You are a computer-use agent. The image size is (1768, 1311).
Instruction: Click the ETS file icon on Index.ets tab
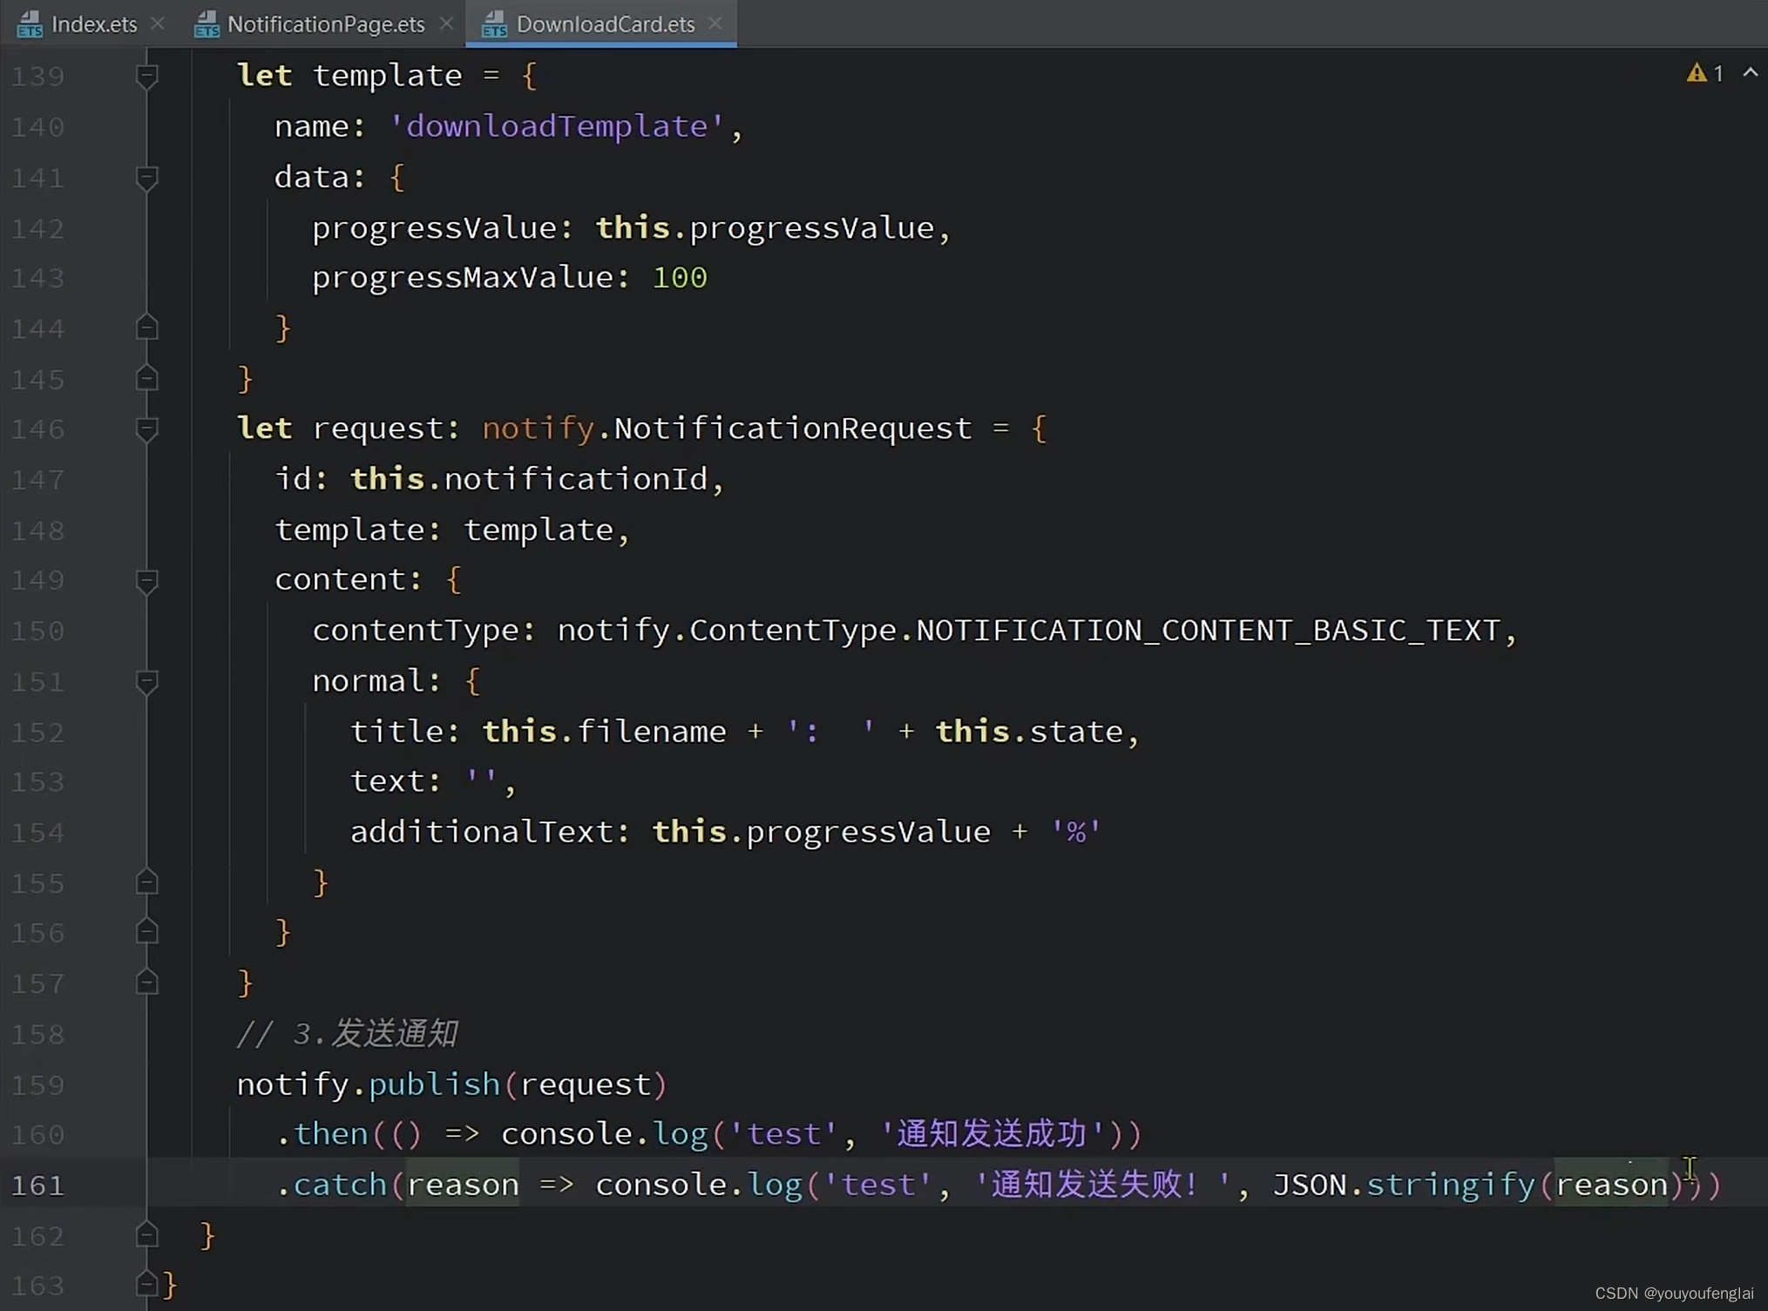click(30, 24)
